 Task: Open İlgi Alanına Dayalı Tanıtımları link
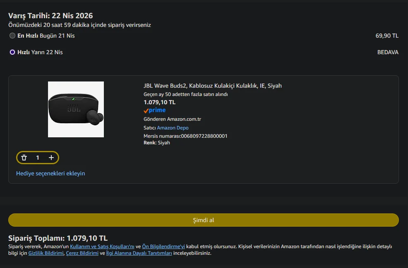139,253
